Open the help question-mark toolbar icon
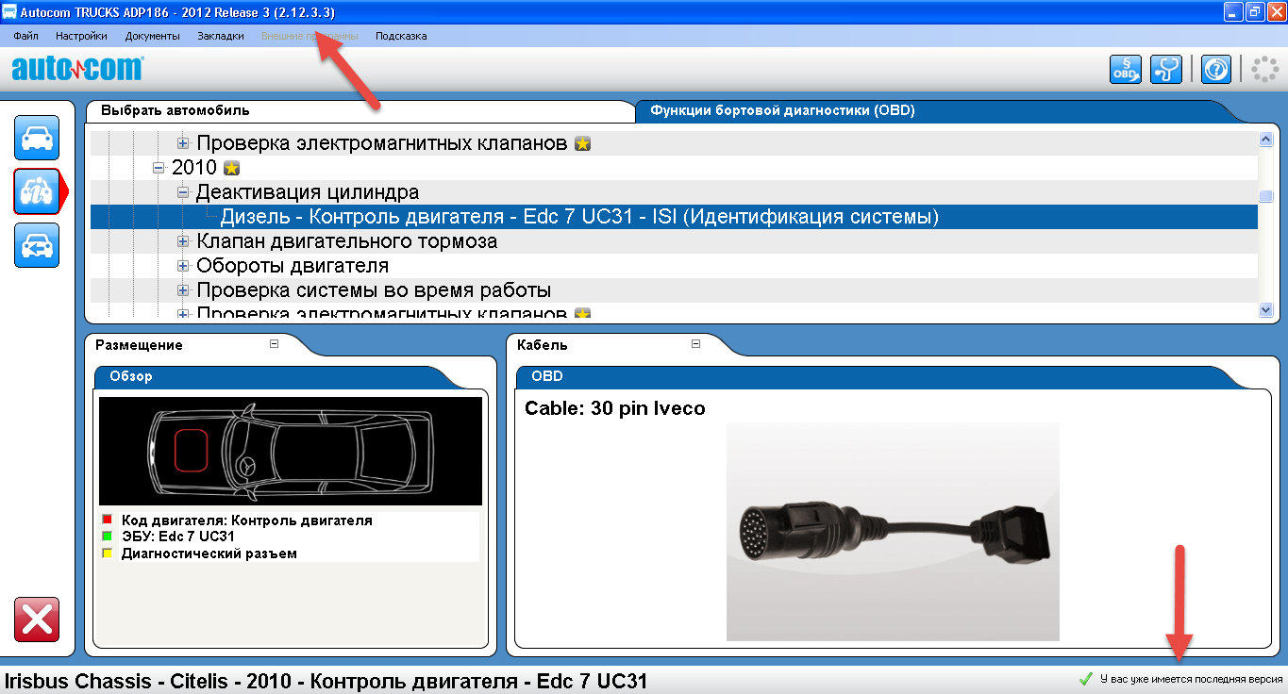 [1215, 70]
